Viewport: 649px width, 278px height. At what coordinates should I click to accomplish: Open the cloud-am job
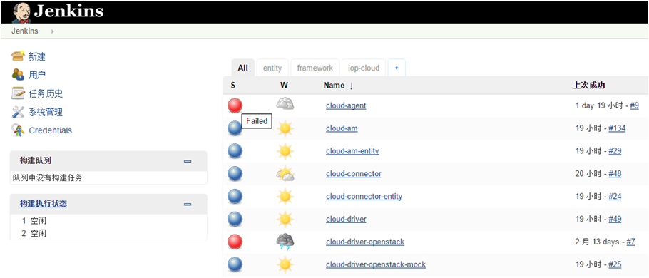pos(342,128)
